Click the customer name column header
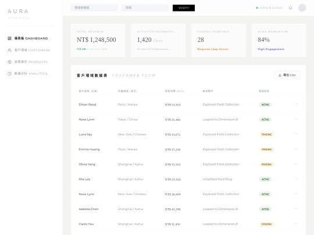The height and width of the screenshot is (235, 314). coord(88,91)
